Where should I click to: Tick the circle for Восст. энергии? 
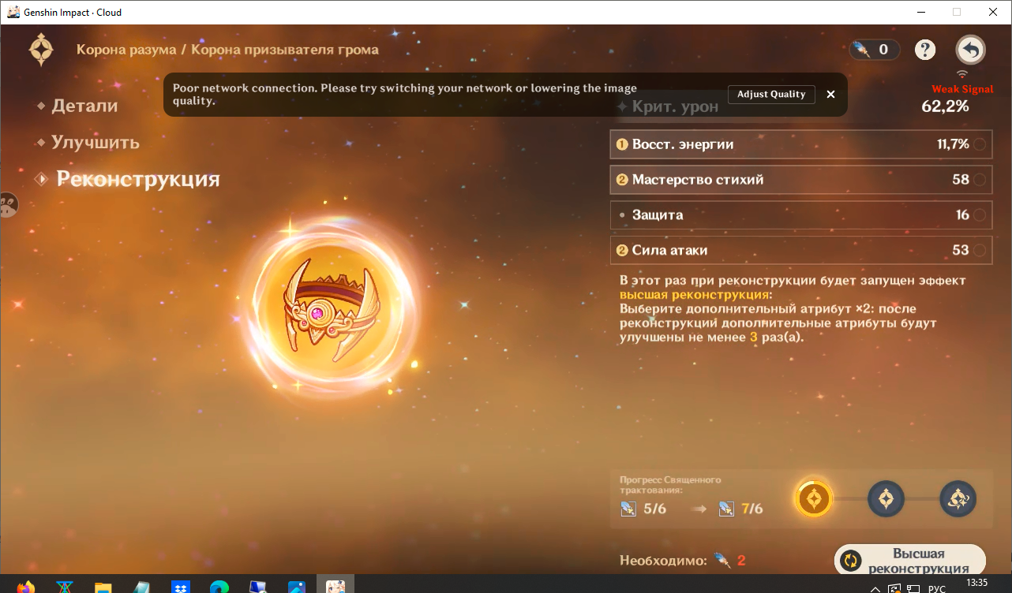[980, 144]
